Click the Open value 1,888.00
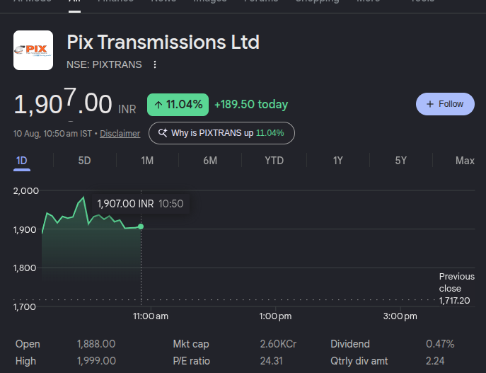 click(x=96, y=344)
